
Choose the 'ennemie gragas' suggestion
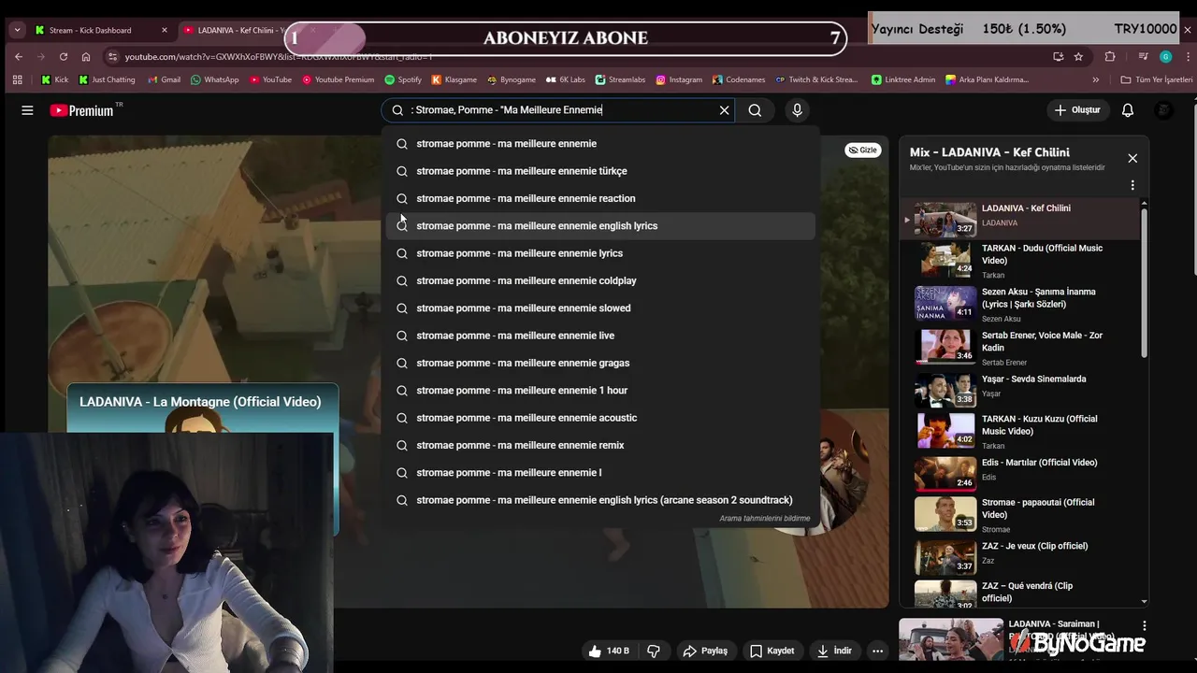pos(600,363)
